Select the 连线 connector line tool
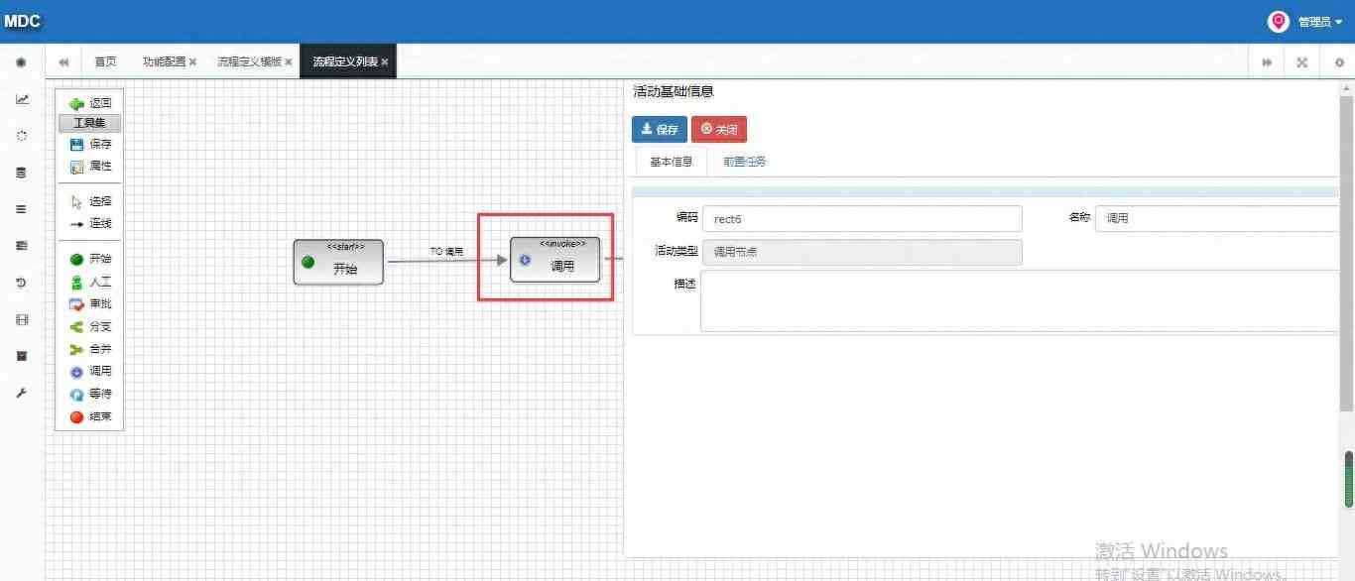 click(x=90, y=224)
